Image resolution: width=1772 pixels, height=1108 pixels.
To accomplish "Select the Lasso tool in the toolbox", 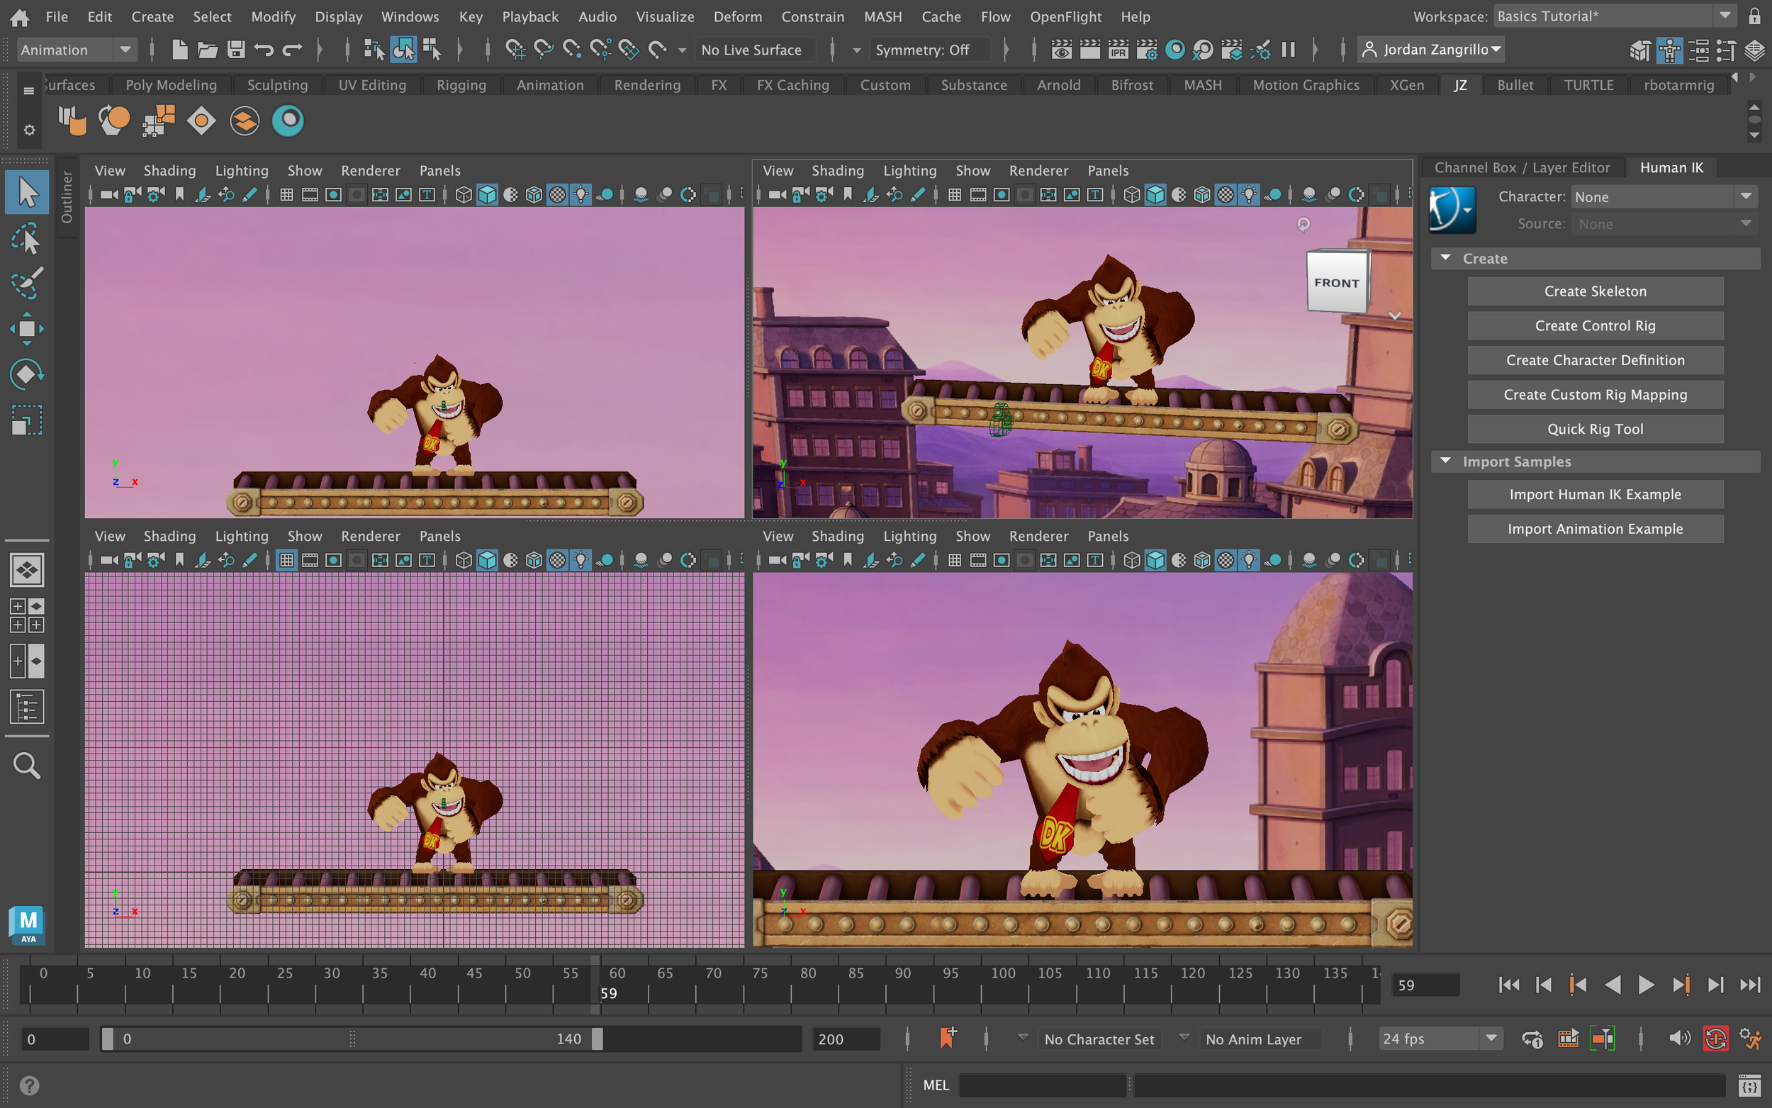I will coord(26,239).
